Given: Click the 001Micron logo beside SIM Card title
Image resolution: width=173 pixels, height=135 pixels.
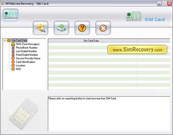Looking at the screenshot, I should 134,16.
